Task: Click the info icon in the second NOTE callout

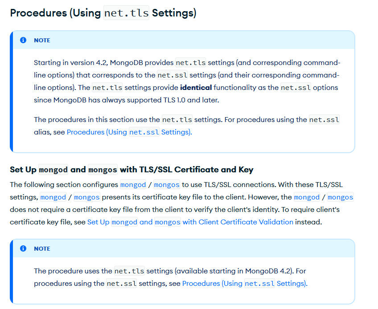Action: [23, 248]
